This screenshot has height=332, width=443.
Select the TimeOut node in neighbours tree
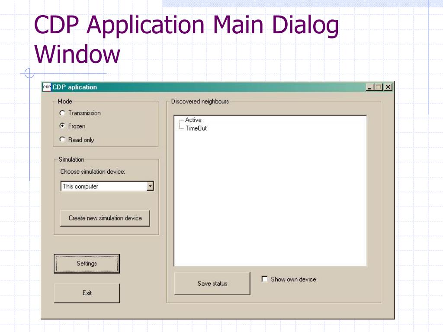(196, 128)
